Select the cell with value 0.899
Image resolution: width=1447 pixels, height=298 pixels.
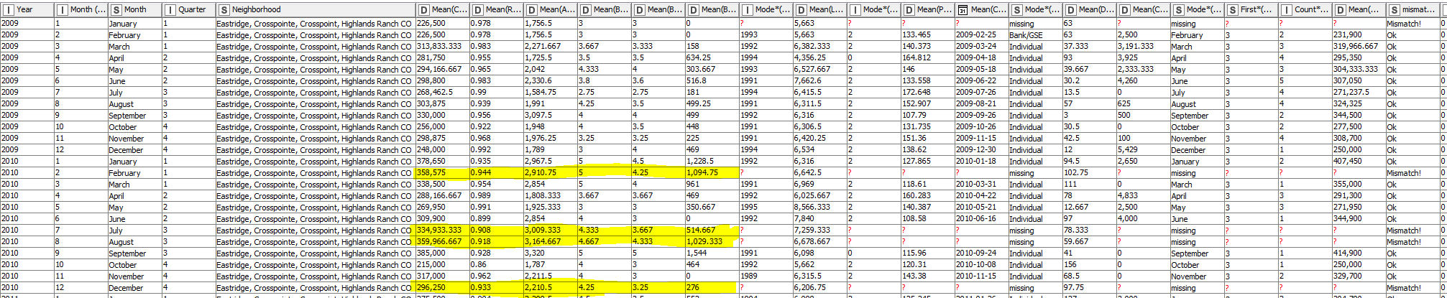pyautogui.click(x=496, y=219)
